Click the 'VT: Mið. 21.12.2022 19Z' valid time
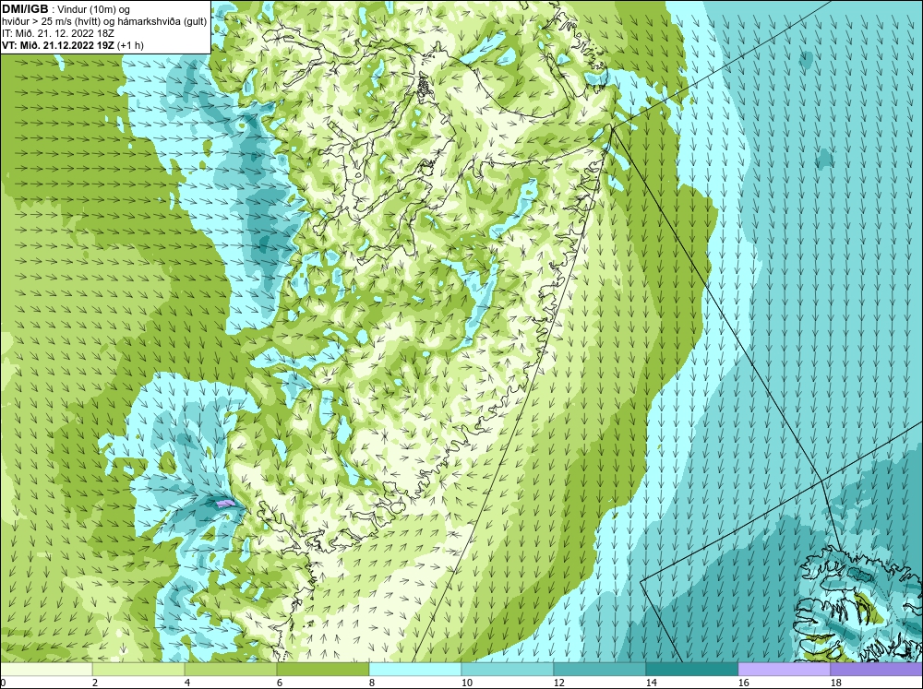Image resolution: width=923 pixels, height=689 pixels. pos(59,45)
